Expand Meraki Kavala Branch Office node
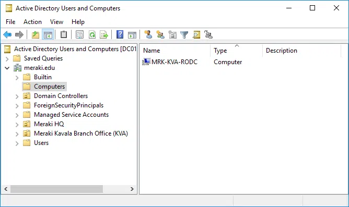Viewport: 349px width, 207px height. (17, 134)
